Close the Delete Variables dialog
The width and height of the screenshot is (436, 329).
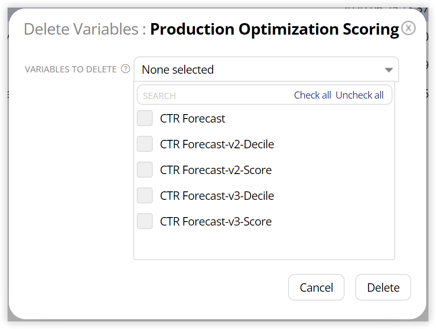(408, 28)
